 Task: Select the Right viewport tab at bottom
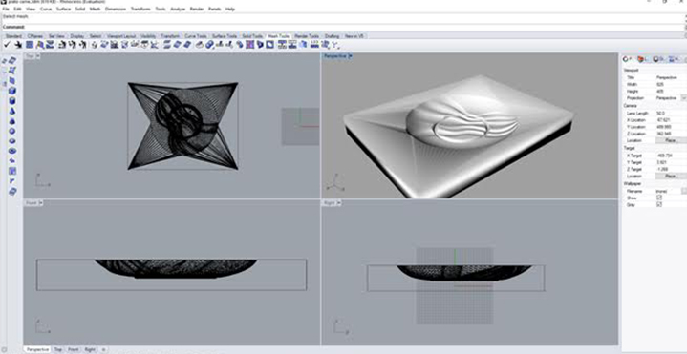coord(90,349)
